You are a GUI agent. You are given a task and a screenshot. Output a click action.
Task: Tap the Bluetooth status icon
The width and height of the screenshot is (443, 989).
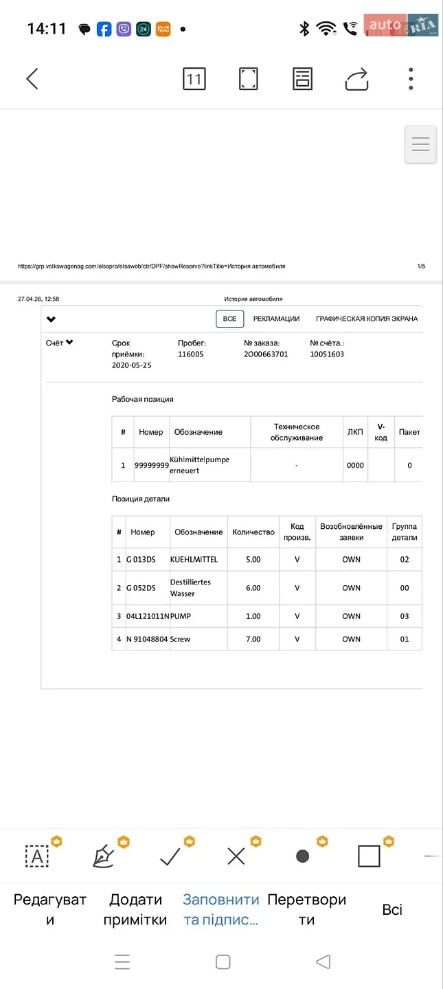coord(304,28)
